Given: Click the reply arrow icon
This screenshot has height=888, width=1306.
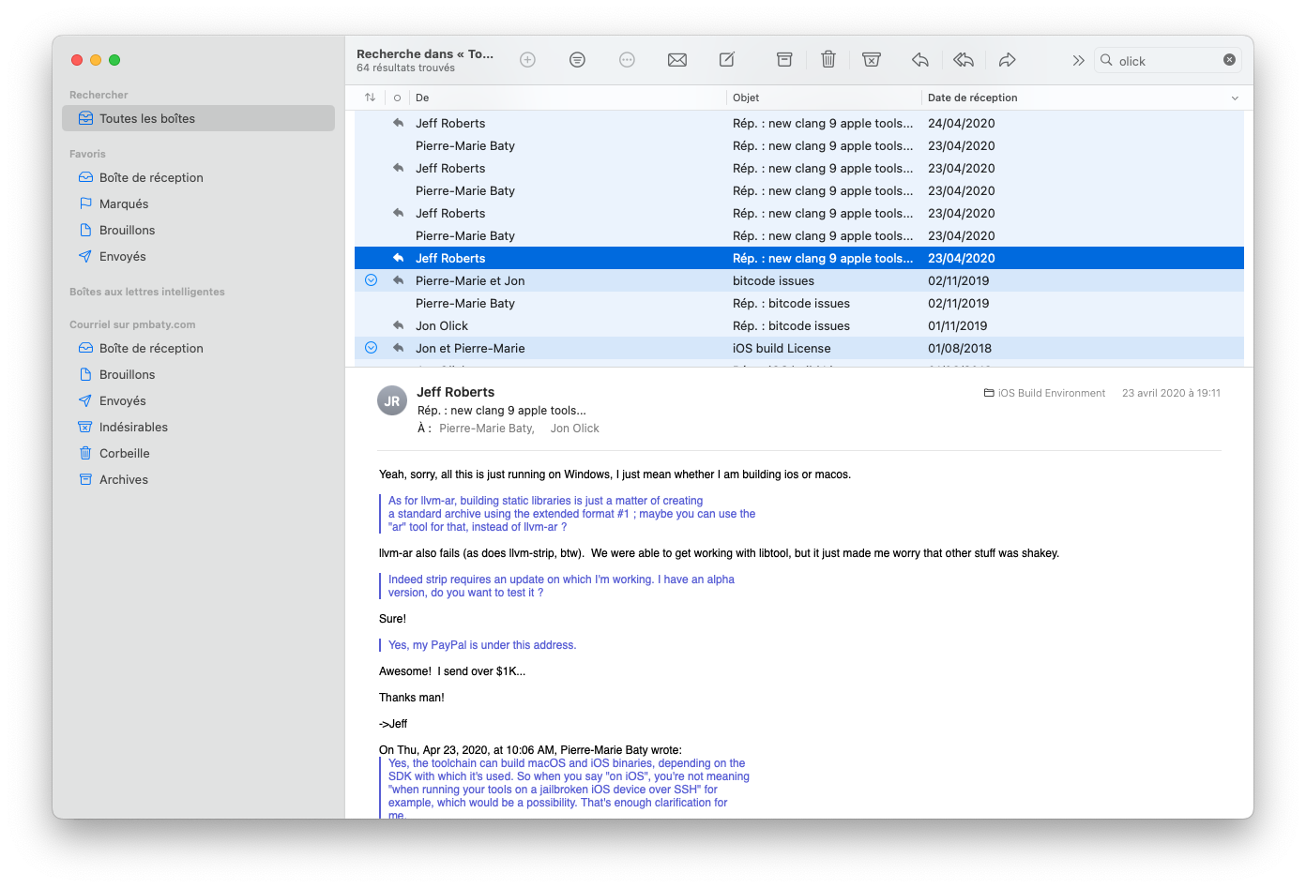Looking at the screenshot, I should [919, 60].
